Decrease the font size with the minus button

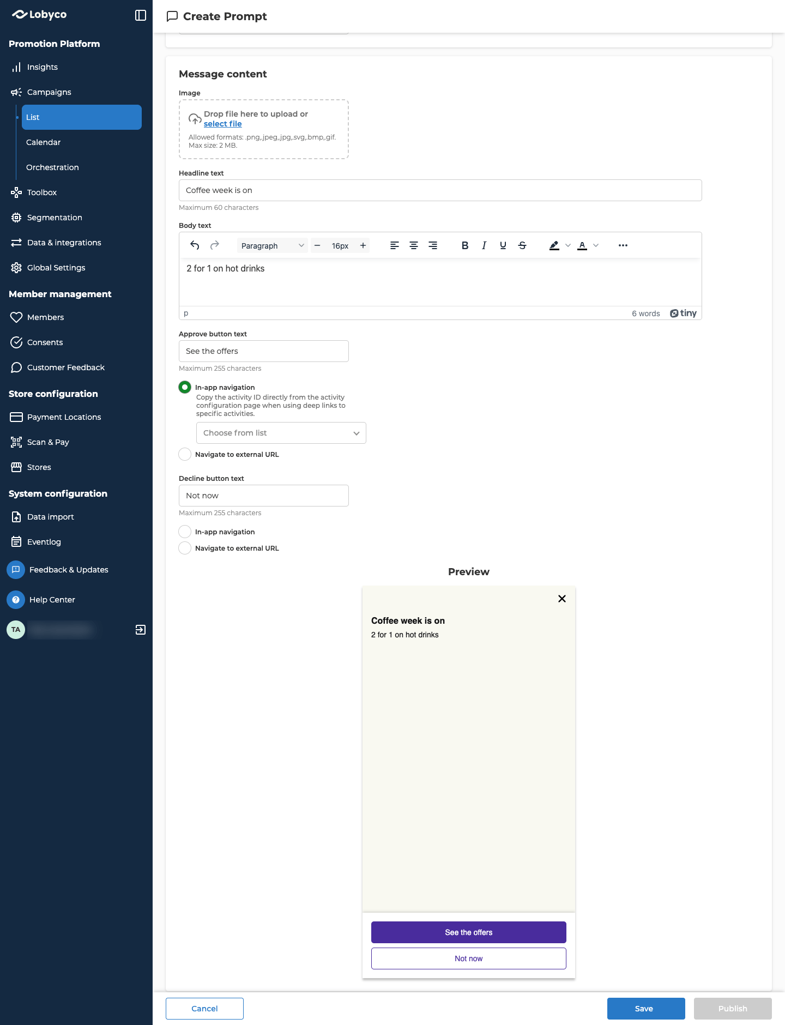(317, 246)
